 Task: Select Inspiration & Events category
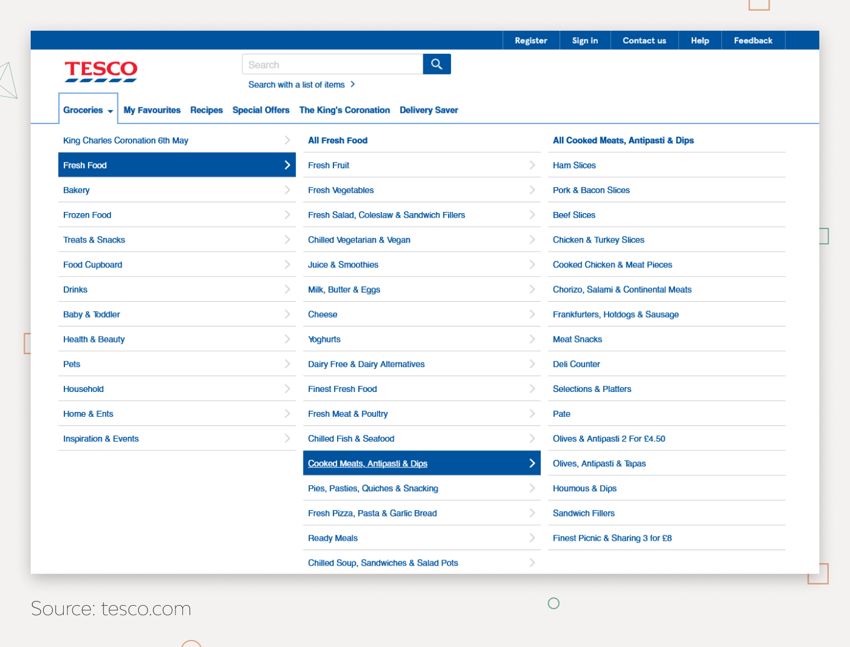coord(177,439)
